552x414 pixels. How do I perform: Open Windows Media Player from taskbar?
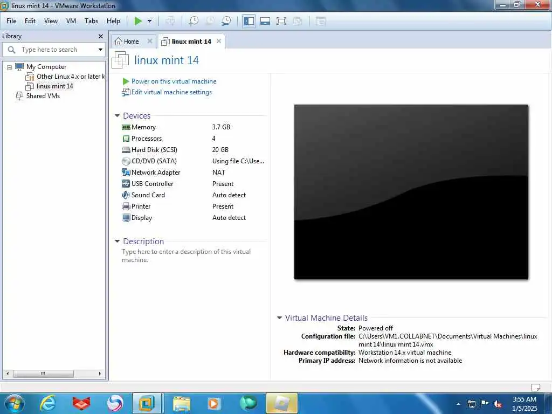pos(214,403)
